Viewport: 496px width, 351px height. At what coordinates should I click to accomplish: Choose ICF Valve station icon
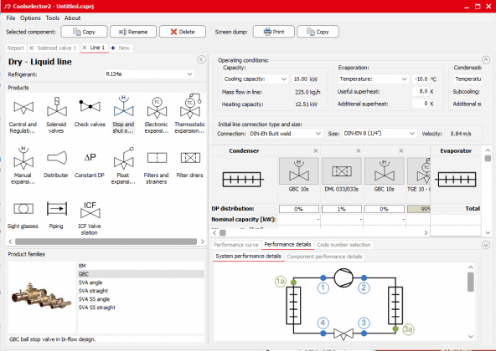[x=90, y=210]
